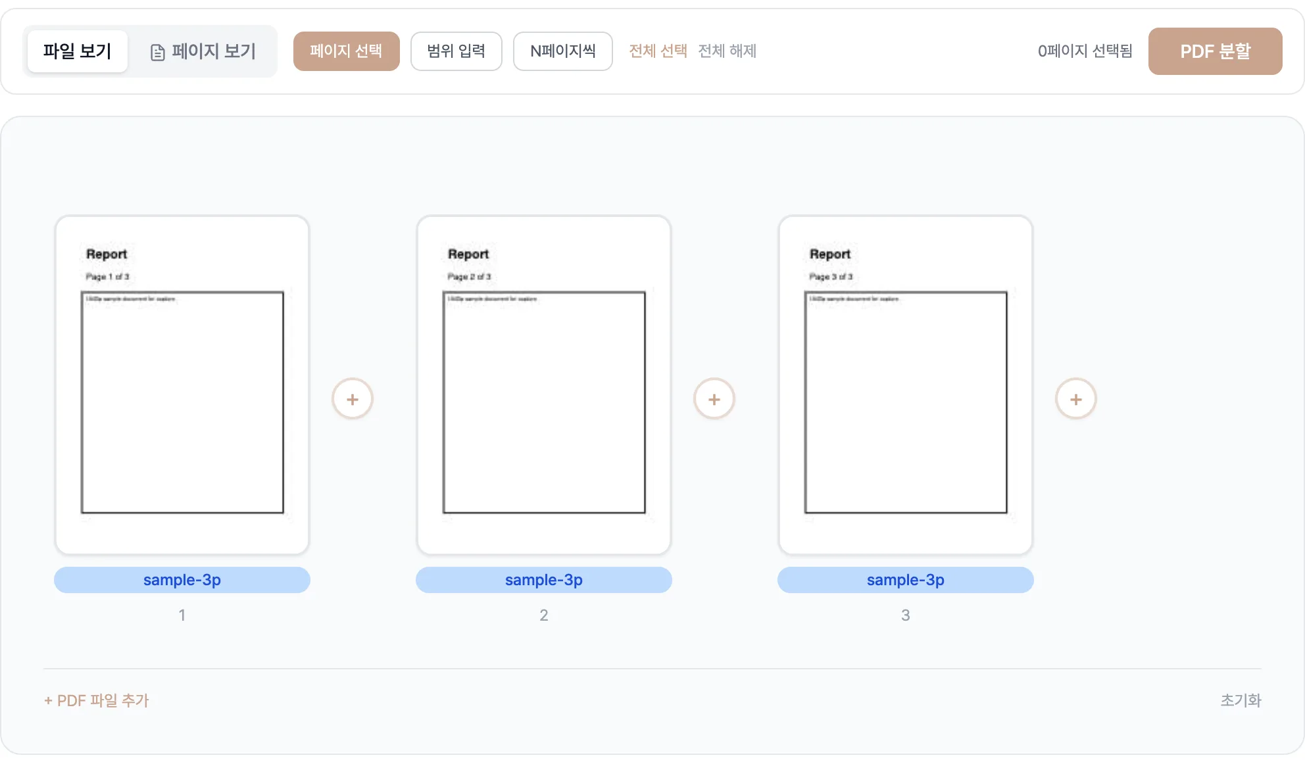Click the plus icon after page 2

coord(714,399)
